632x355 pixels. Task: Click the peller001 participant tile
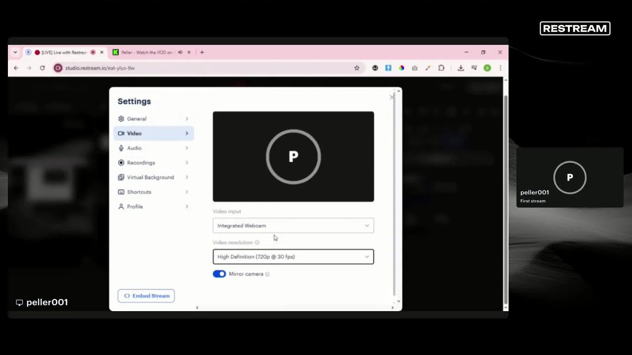(x=570, y=177)
